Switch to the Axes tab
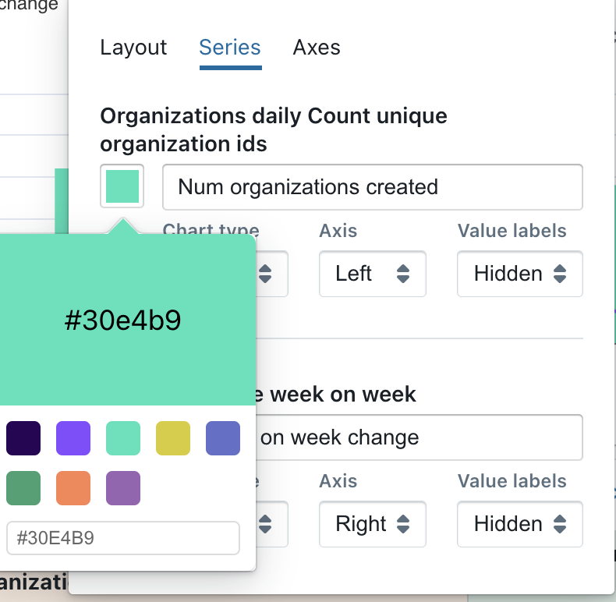This screenshot has height=602, width=616. click(x=317, y=48)
